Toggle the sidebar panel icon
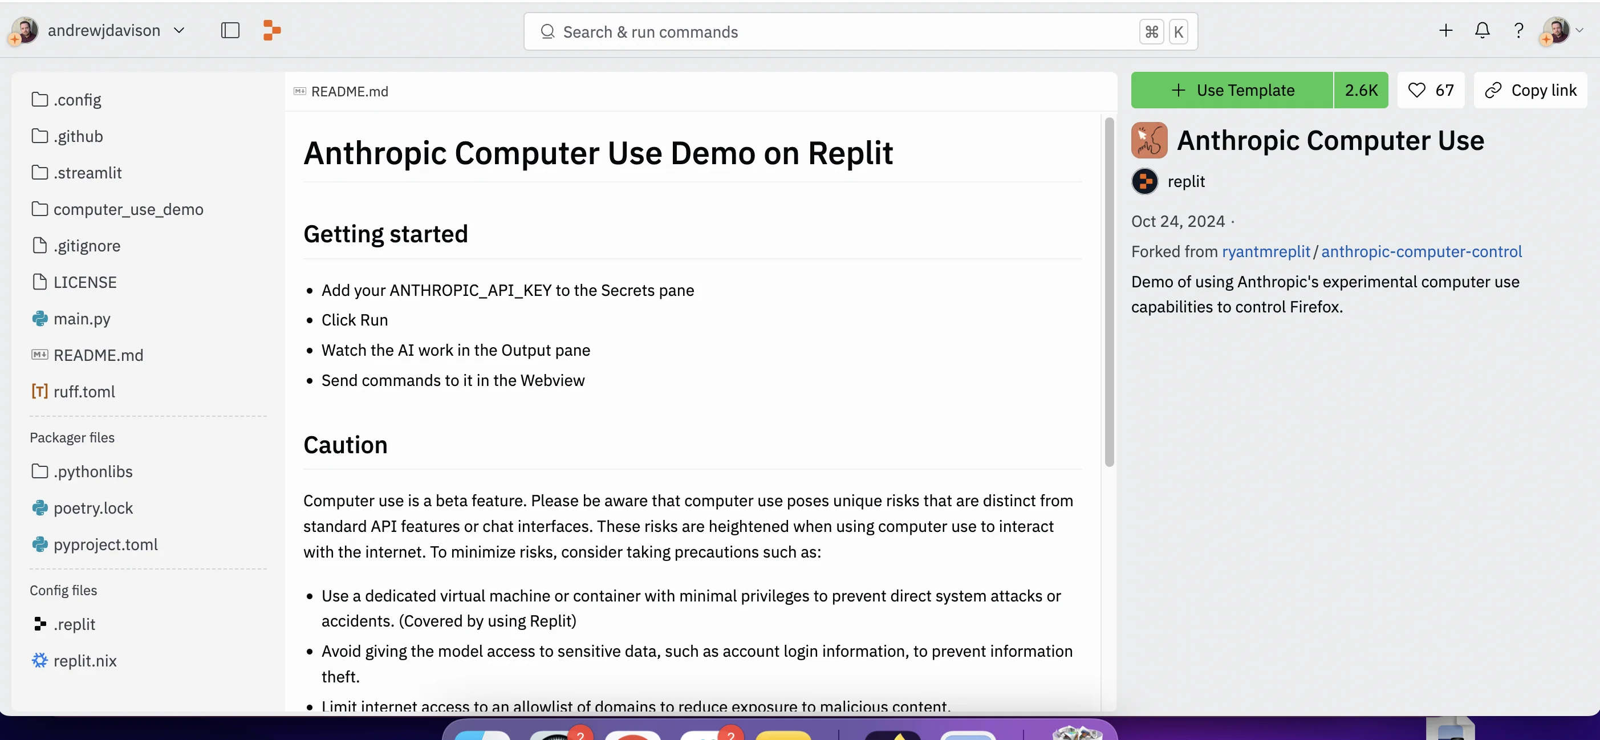This screenshot has width=1600, height=740. 230,30
